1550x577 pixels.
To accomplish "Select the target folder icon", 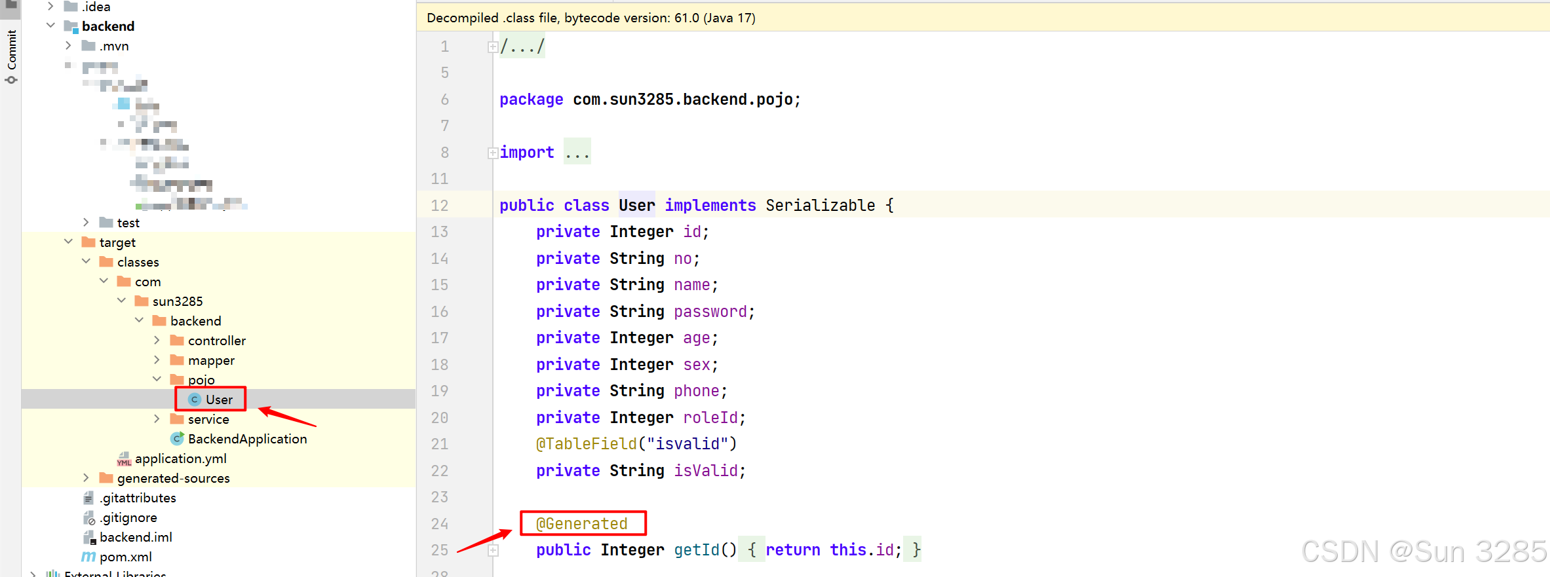I will tap(88, 242).
